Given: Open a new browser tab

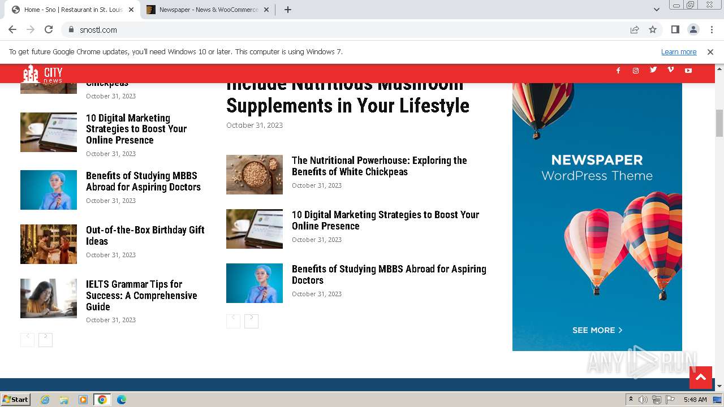Looking at the screenshot, I should tap(288, 10).
